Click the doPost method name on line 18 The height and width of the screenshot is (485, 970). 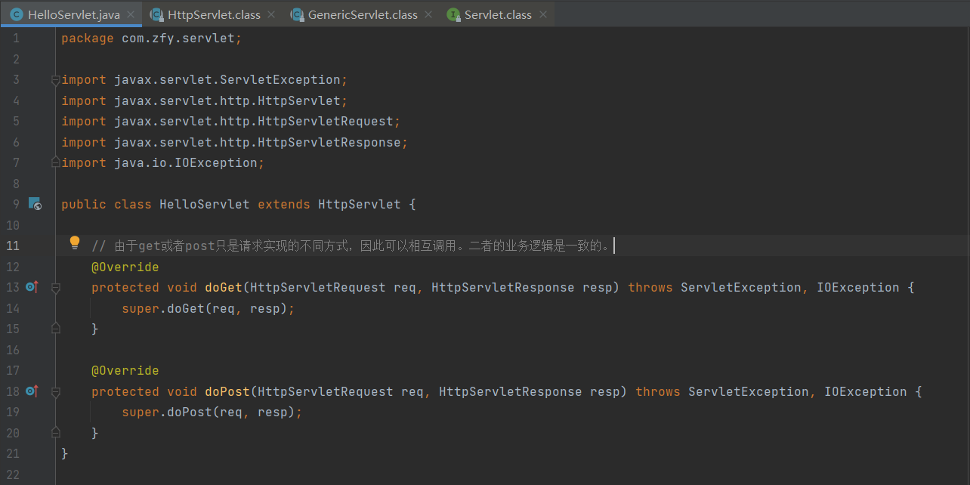tap(227, 391)
